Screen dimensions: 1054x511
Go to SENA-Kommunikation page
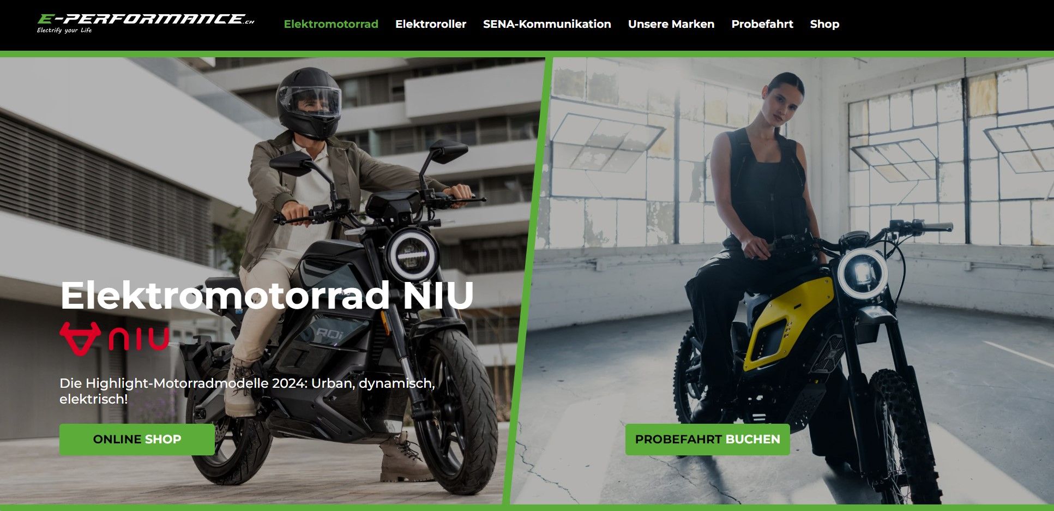click(x=547, y=24)
